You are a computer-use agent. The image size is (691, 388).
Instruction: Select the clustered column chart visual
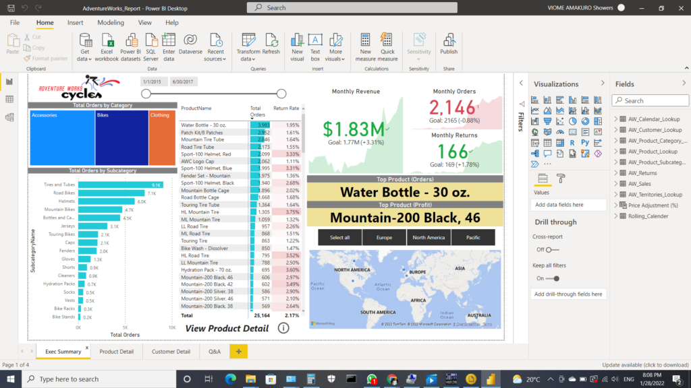click(572, 100)
